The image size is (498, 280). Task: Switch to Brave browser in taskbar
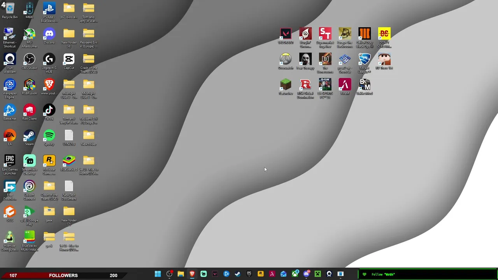[192, 274]
